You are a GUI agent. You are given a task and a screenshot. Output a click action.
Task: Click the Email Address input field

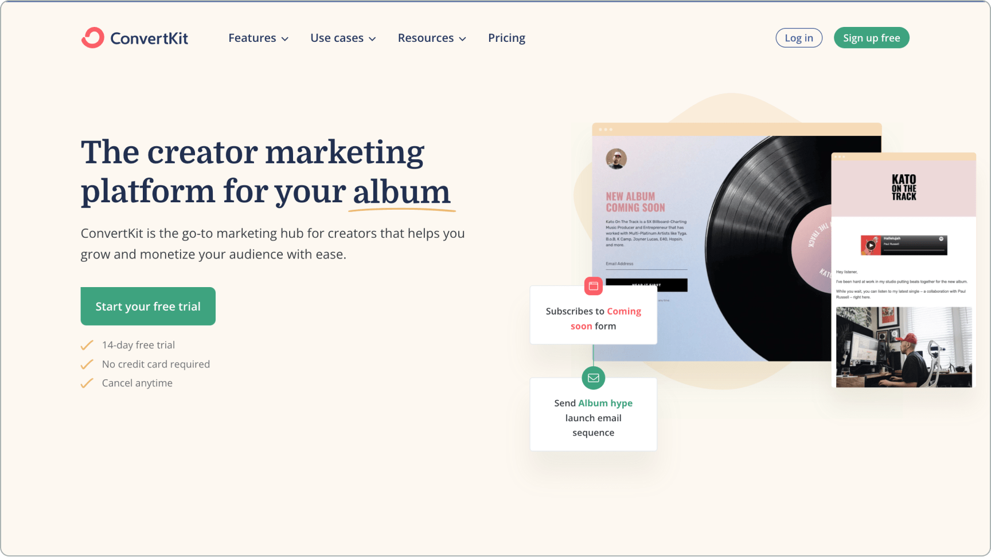(x=646, y=264)
